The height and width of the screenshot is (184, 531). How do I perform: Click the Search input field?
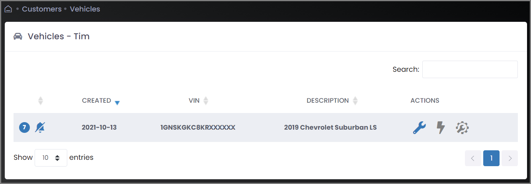(x=470, y=69)
